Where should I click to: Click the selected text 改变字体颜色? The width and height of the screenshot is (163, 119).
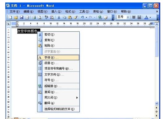(x=27, y=31)
